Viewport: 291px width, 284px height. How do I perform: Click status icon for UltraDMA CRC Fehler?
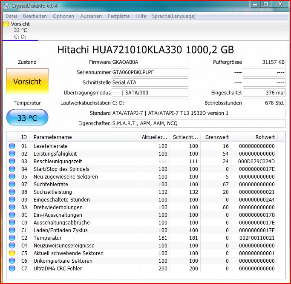[x=12, y=268]
